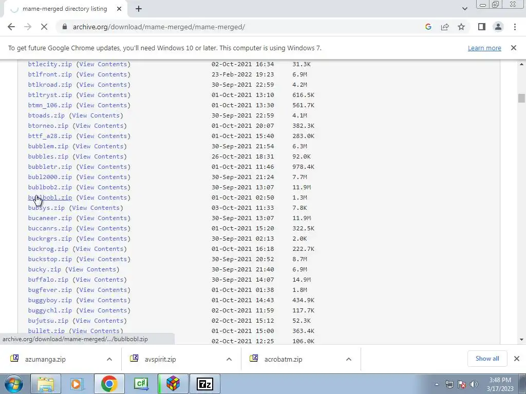Open the C# application in taskbar
The image size is (526, 394).
point(141,384)
